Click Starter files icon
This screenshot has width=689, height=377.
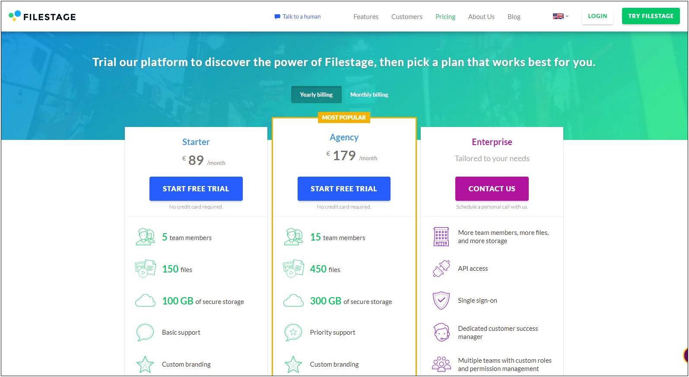click(x=145, y=269)
